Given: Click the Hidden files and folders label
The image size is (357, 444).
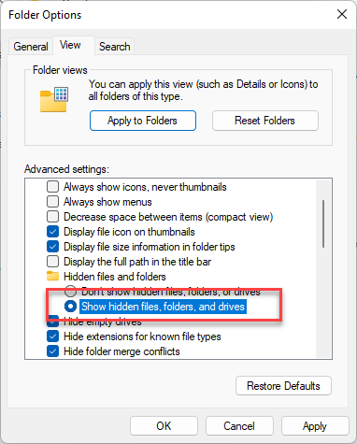Looking at the screenshot, I should coord(115,277).
